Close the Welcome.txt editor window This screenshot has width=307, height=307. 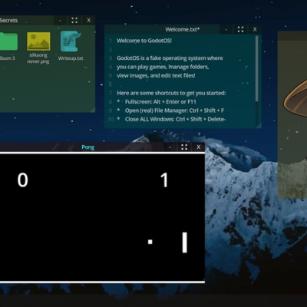255,29
